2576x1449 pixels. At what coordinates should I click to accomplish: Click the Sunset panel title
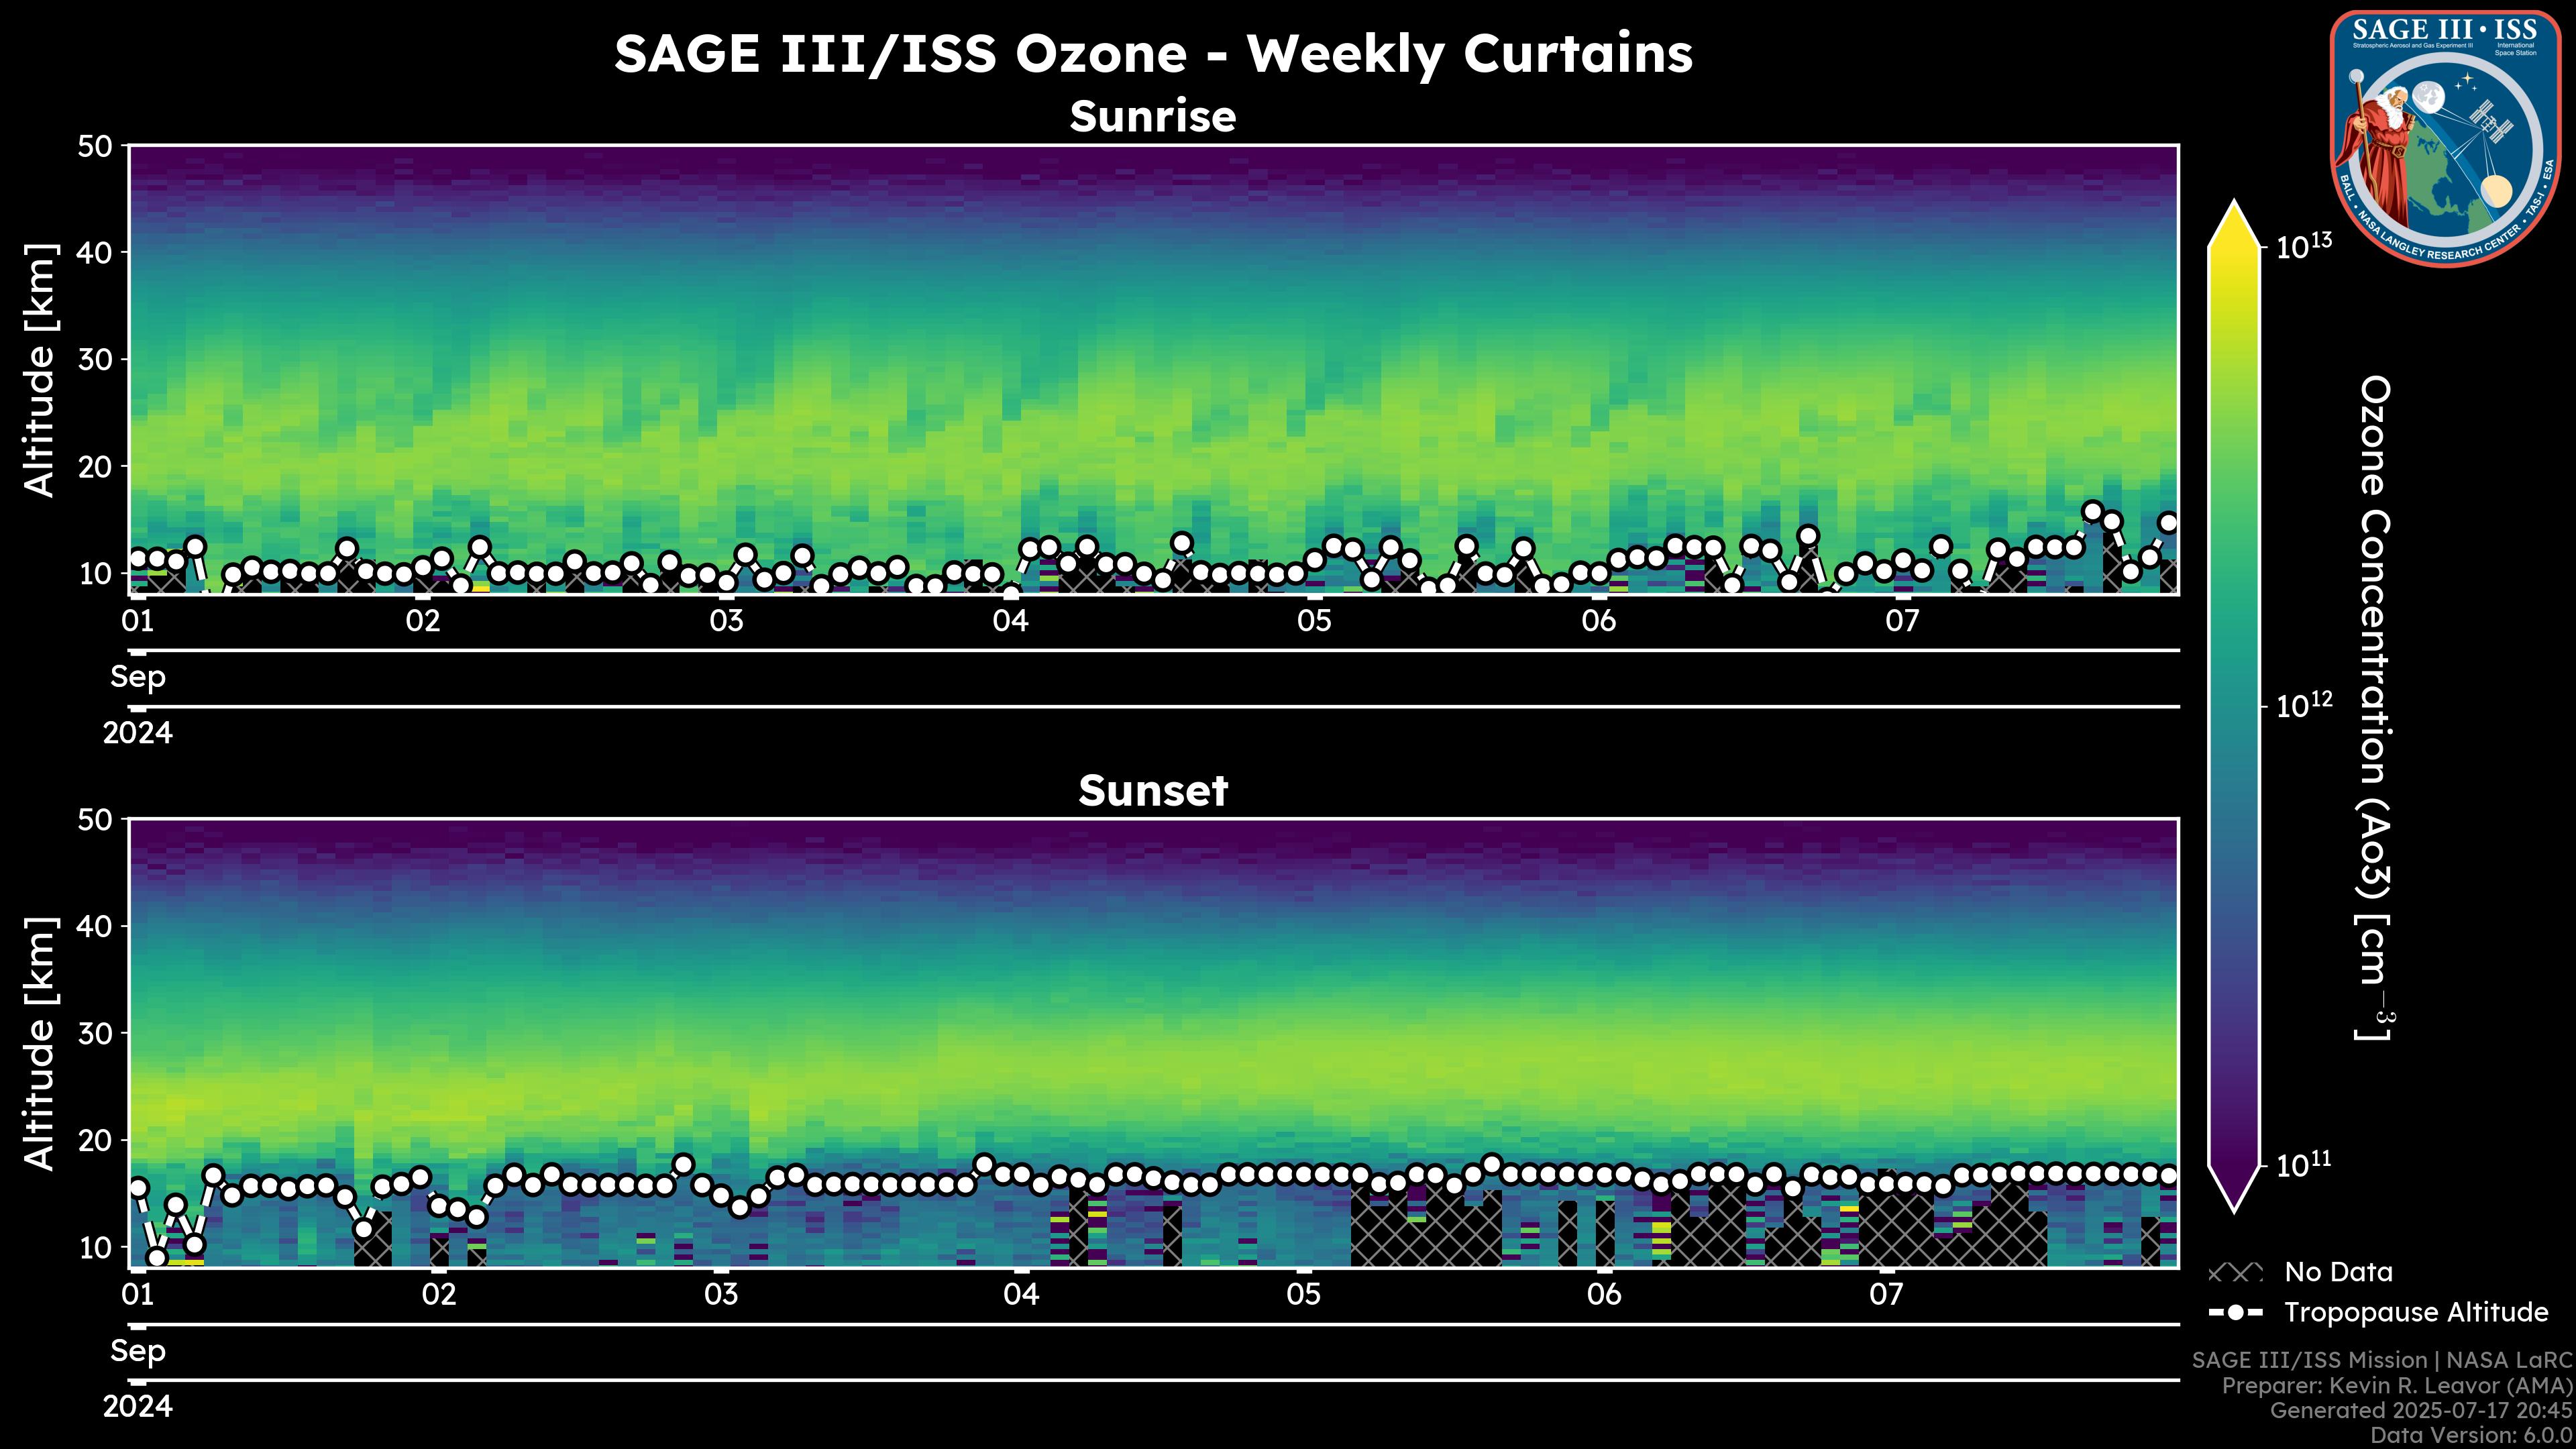tap(1152, 791)
